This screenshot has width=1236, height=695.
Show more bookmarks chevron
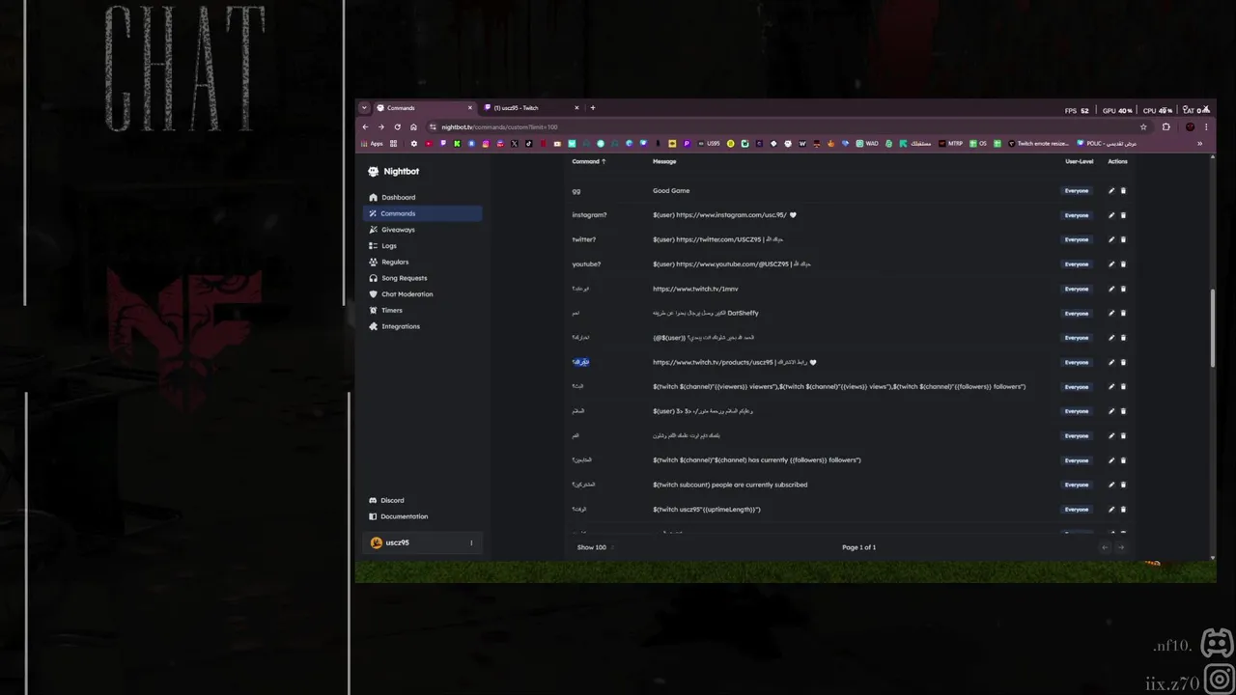tap(1199, 144)
